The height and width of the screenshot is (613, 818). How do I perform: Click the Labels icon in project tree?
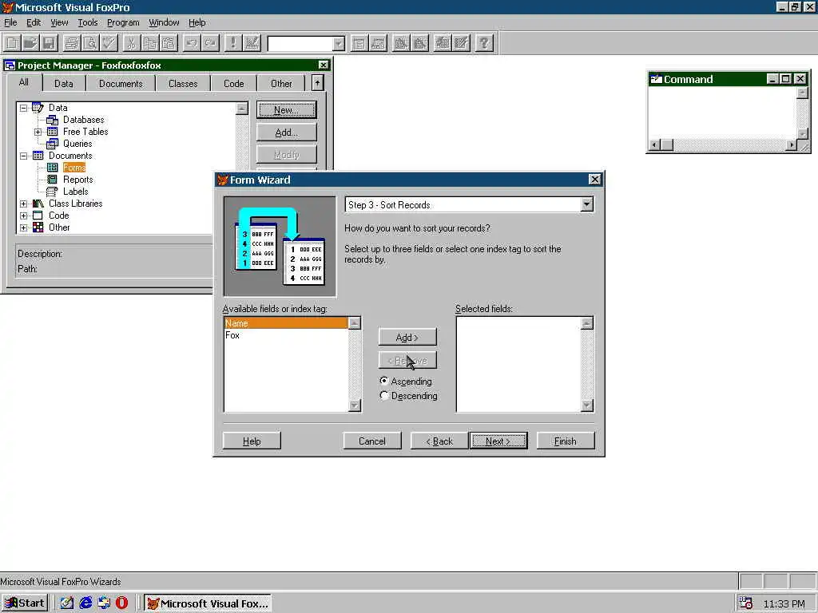coord(52,192)
